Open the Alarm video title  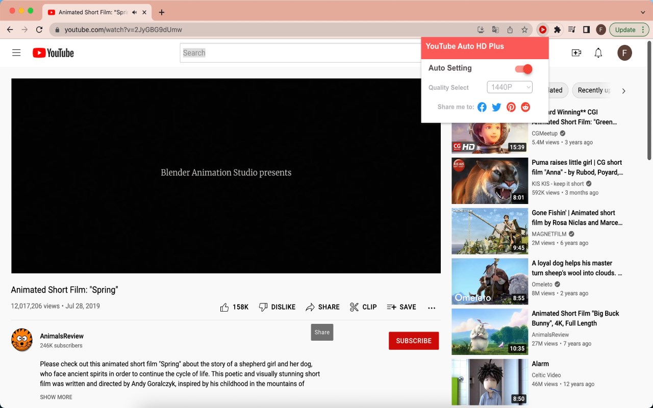pyautogui.click(x=540, y=364)
